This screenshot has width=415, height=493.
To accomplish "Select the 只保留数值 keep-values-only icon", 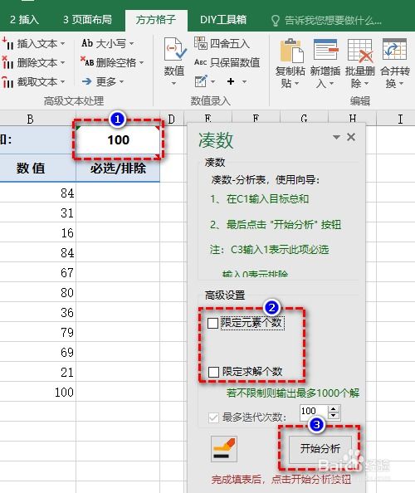I will 200,62.
